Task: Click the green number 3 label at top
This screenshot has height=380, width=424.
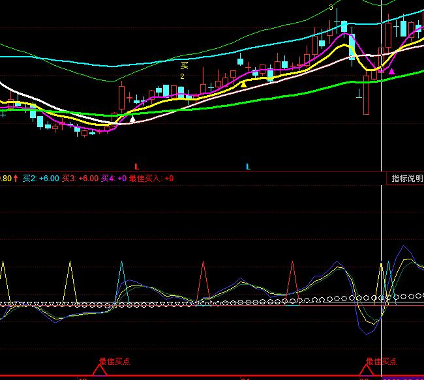Action: point(331,7)
